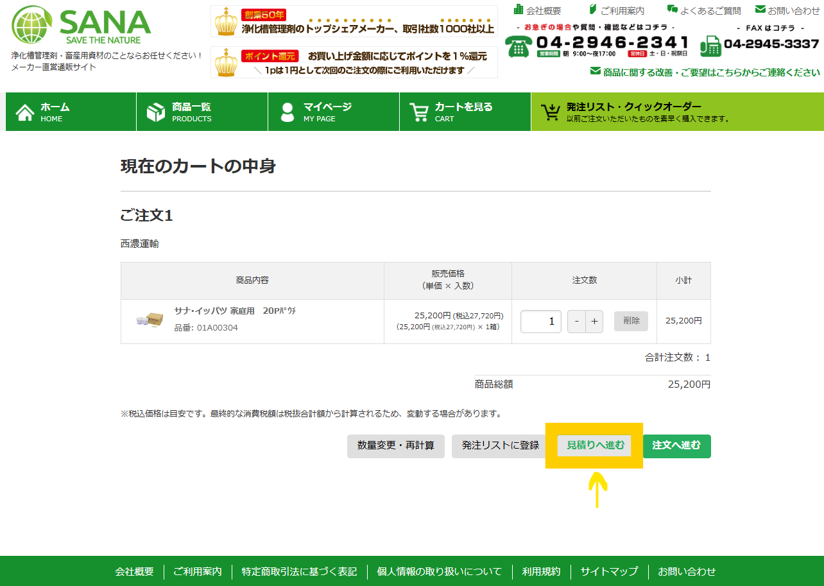824x586 pixels.
Task: Click the 商品内容 column header
Action: click(252, 280)
